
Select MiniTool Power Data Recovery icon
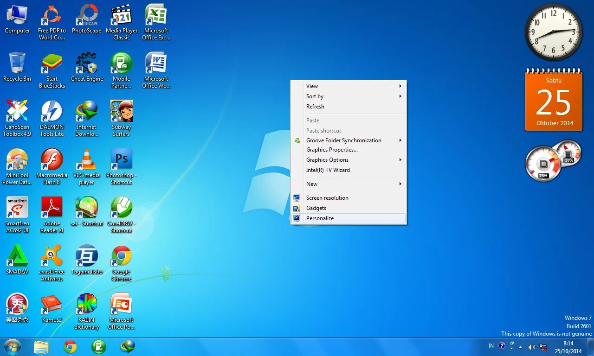[x=17, y=167]
